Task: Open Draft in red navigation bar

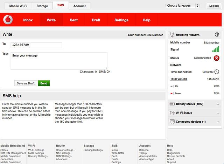Action: (x=96, y=20)
